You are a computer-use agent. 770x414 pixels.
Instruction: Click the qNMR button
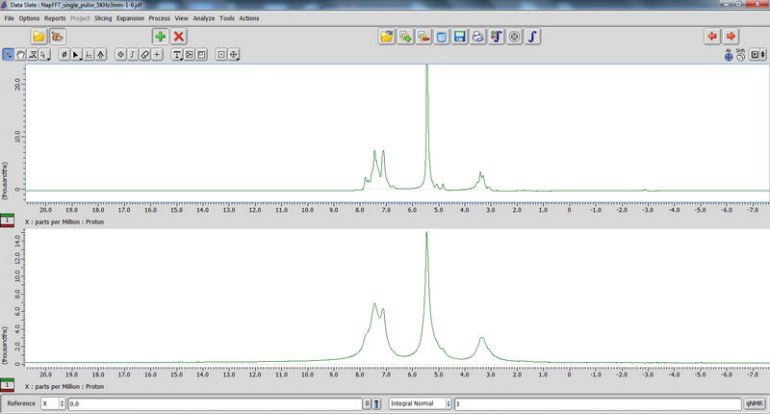coord(755,404)
